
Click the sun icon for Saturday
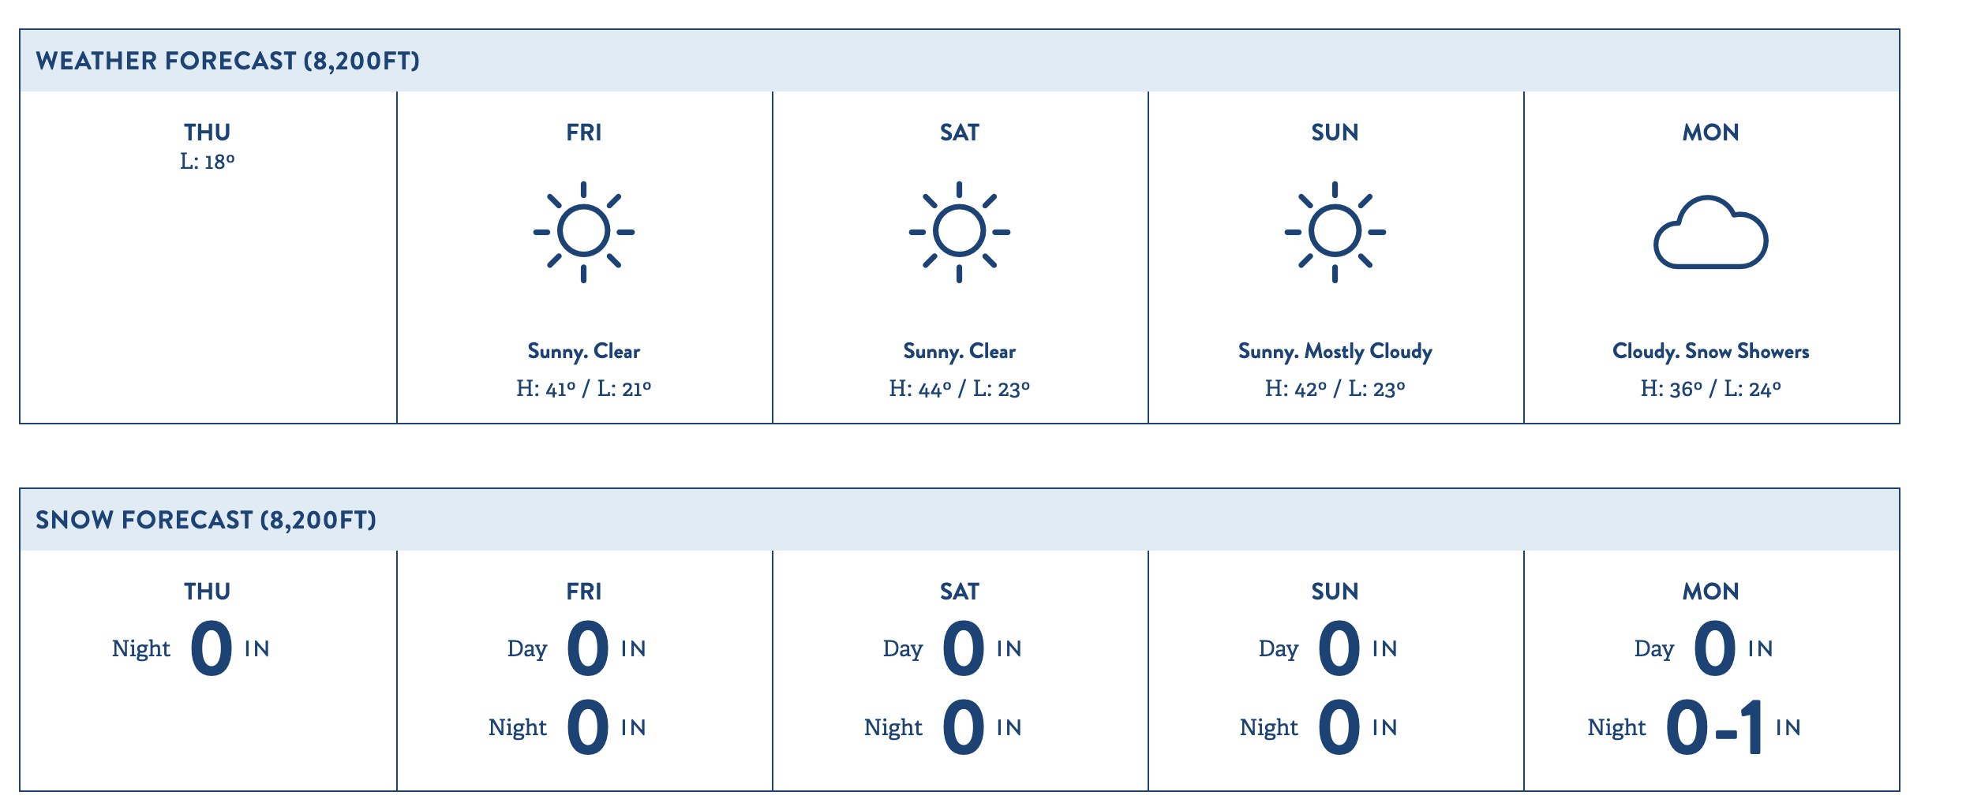(x=959, y=232)
